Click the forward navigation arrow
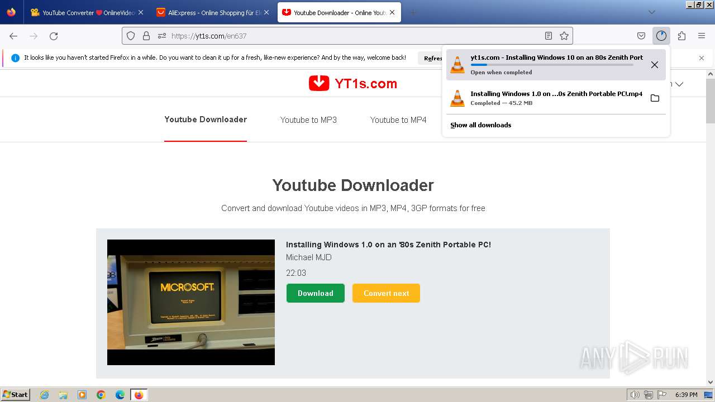The width and height of the screenshot is (715, 402). click(x=34, y=36)
